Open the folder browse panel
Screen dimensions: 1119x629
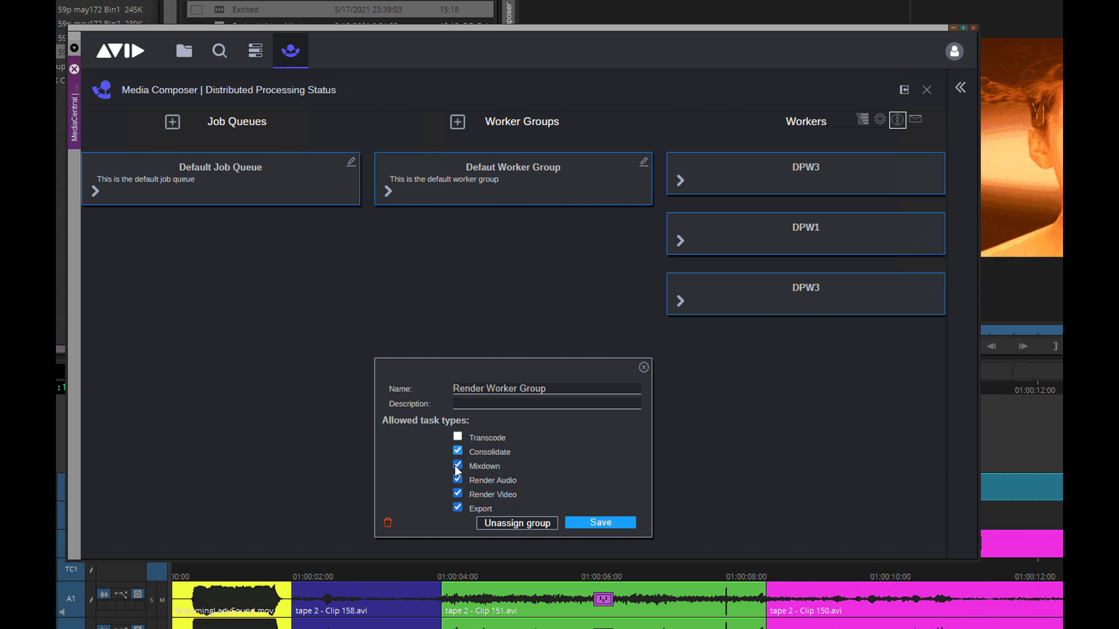click(x=184, y=51)
